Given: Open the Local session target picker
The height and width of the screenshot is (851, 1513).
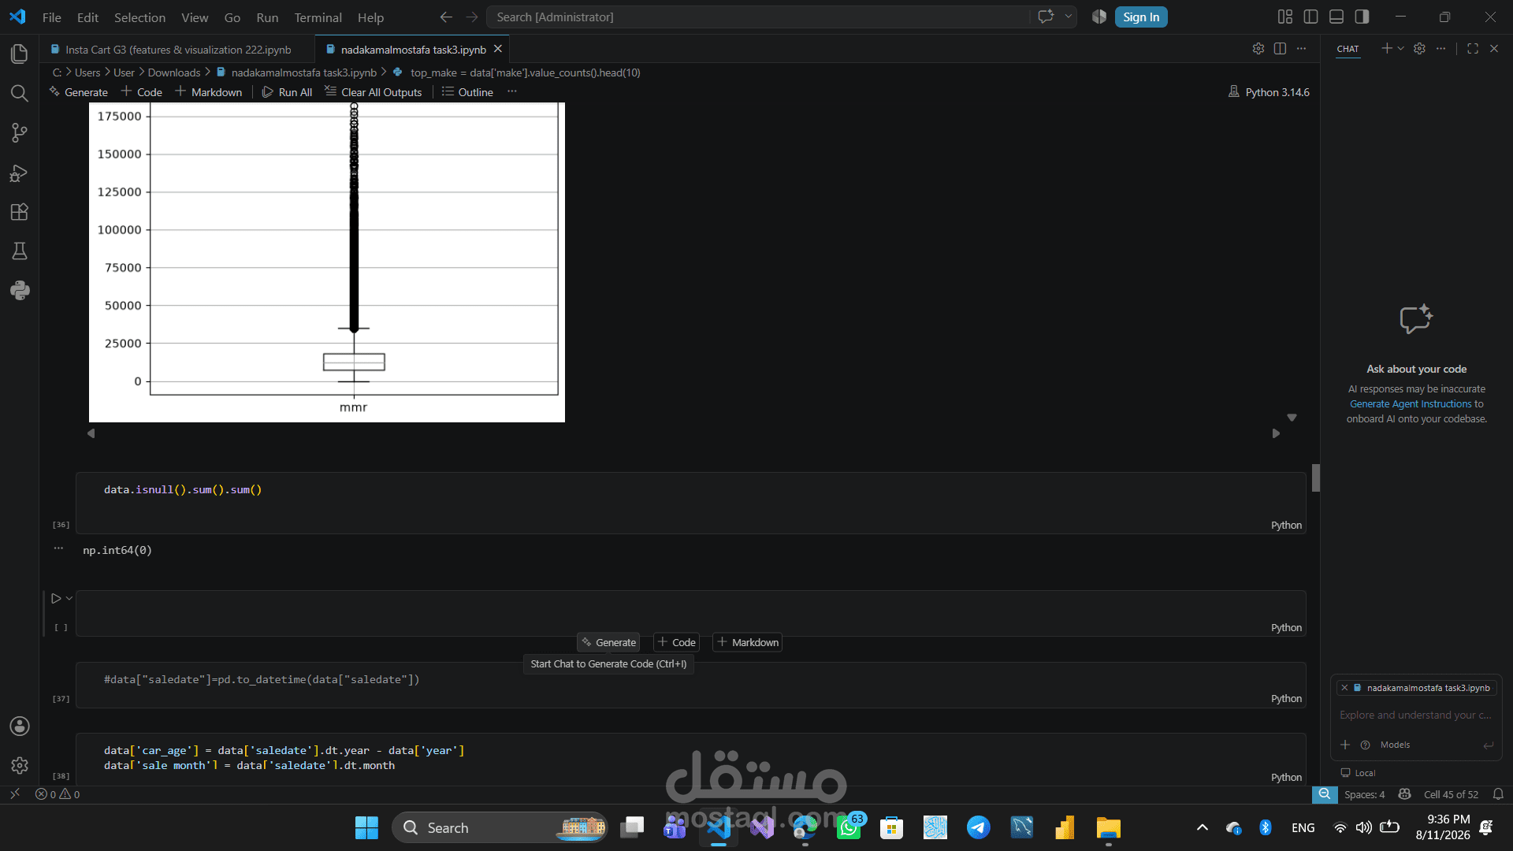Looking at the screenshot, I should pyautogui.click(x=1359, y=773).
